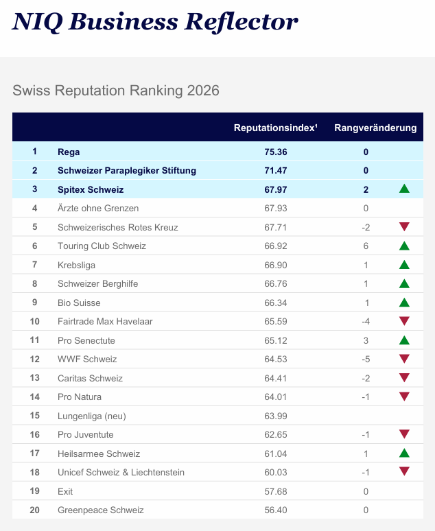Click the red down arrow for Schweizerisches Rotes Kreuz
435x531 pixels.
pyautogui.click(x=404, y=227)
